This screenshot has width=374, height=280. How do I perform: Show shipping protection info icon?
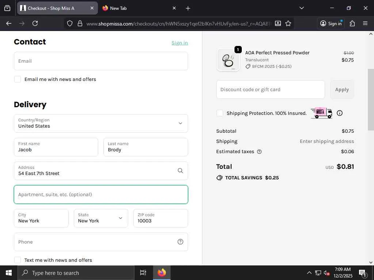click(x=339, y=113)
